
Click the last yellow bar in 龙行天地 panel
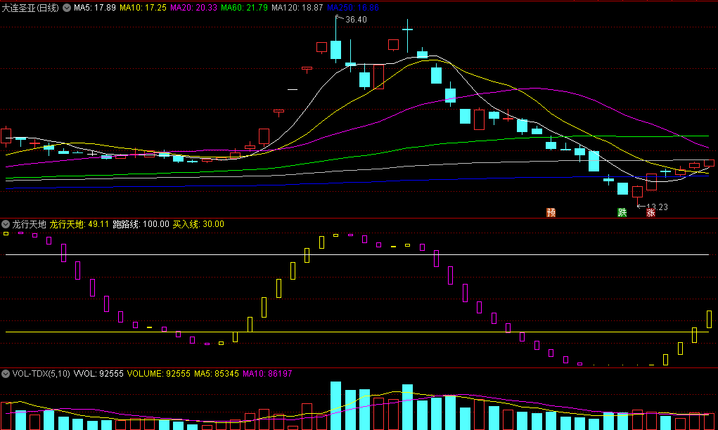[709, 319]
